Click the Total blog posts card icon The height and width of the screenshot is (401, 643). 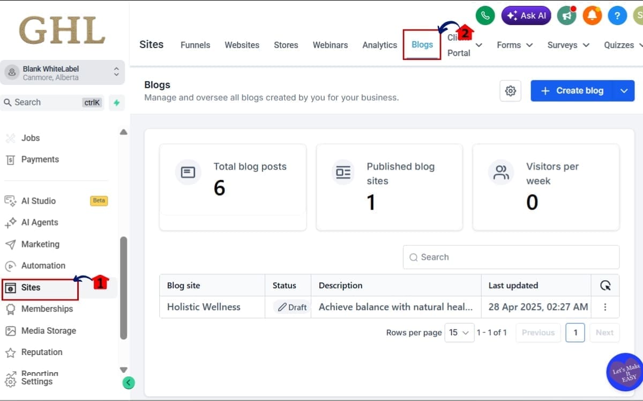[x=188, y=172]
